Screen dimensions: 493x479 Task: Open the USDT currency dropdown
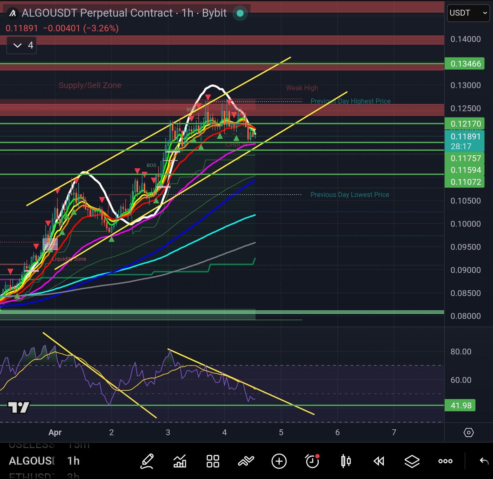point(468,13)
